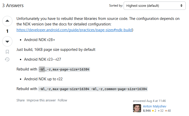Click Anton Malyshev's avatar picture
The image size is (189, 116).
[x=137, y=108]
